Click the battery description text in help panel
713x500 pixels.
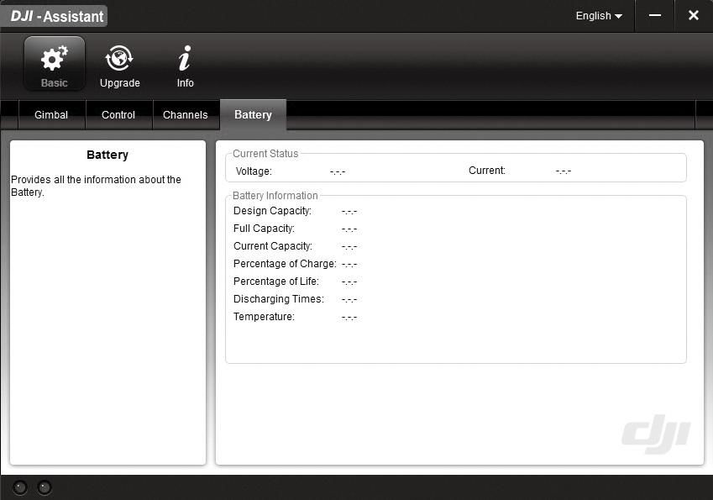pos(96,186)
